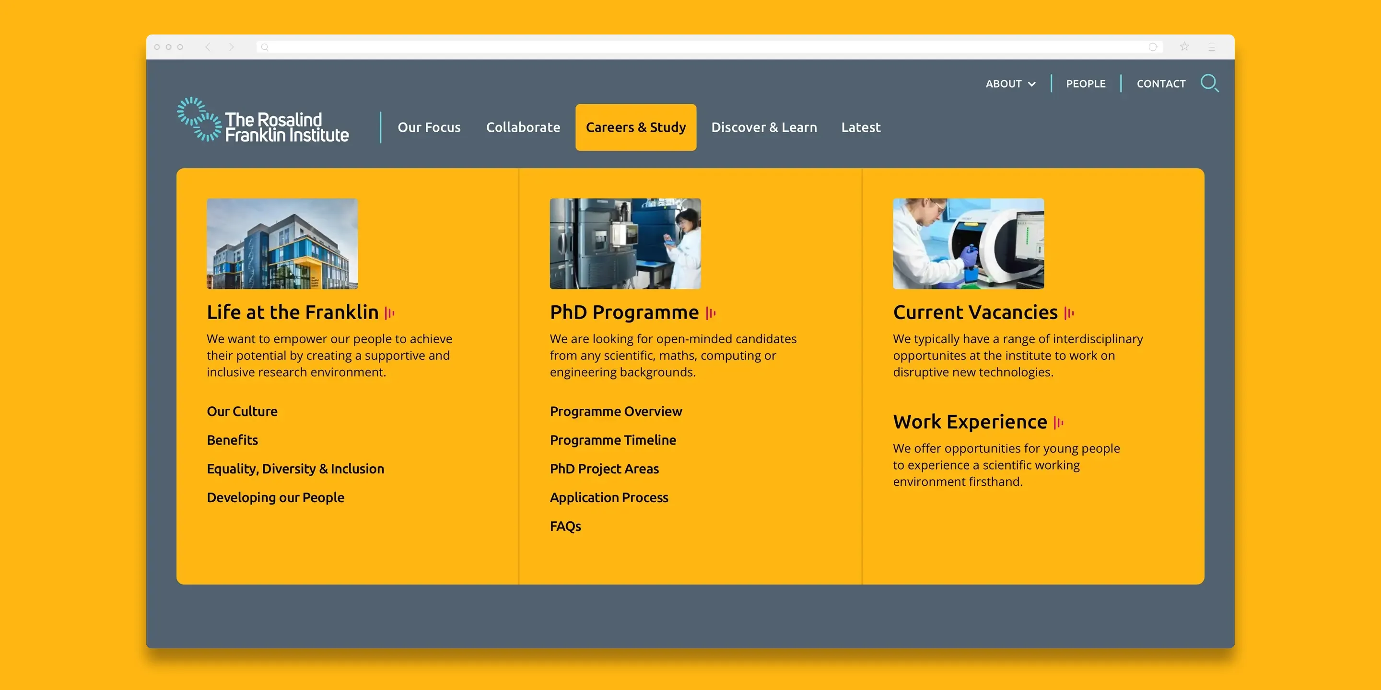This screenshot has height=690, width=1381.
Task: Open the Programme Timeline link
Action: 613,440
